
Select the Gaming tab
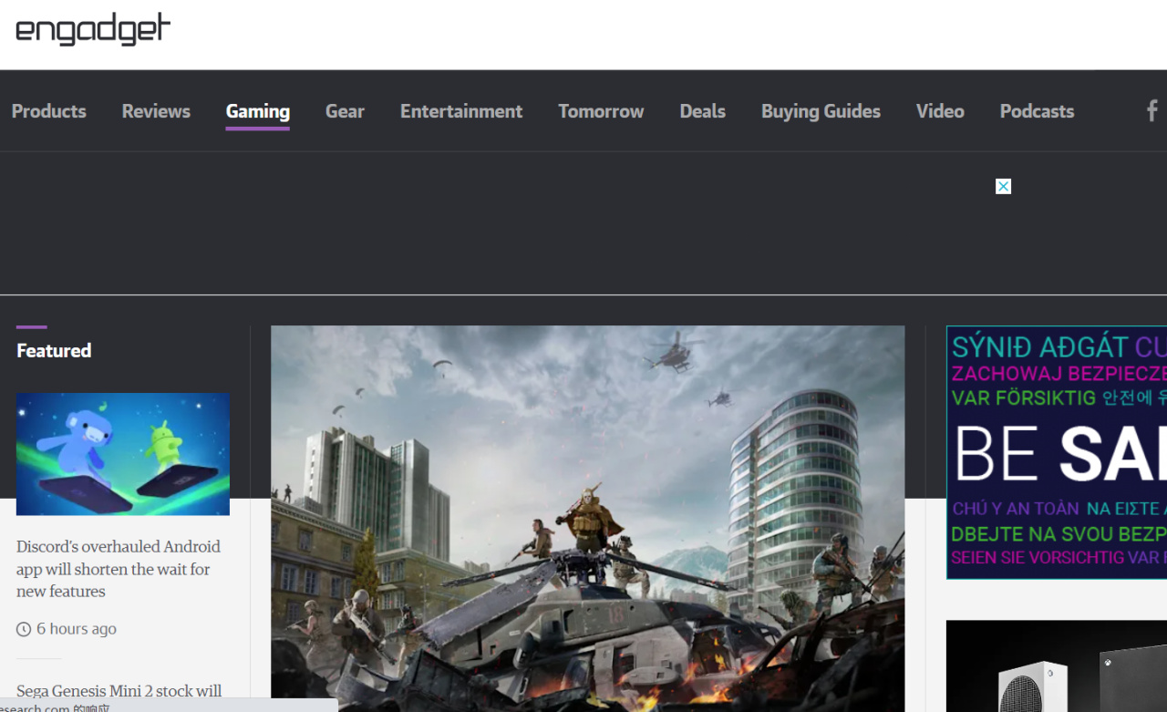pos(258,111)
